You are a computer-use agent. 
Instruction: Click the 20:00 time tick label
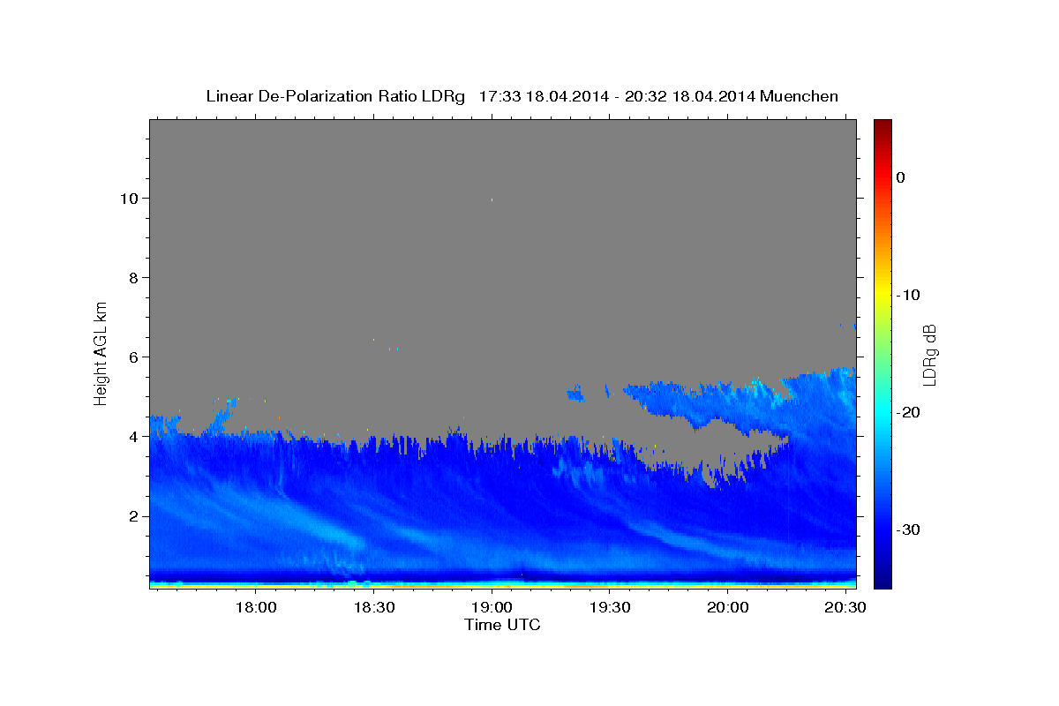pos(727,608)
